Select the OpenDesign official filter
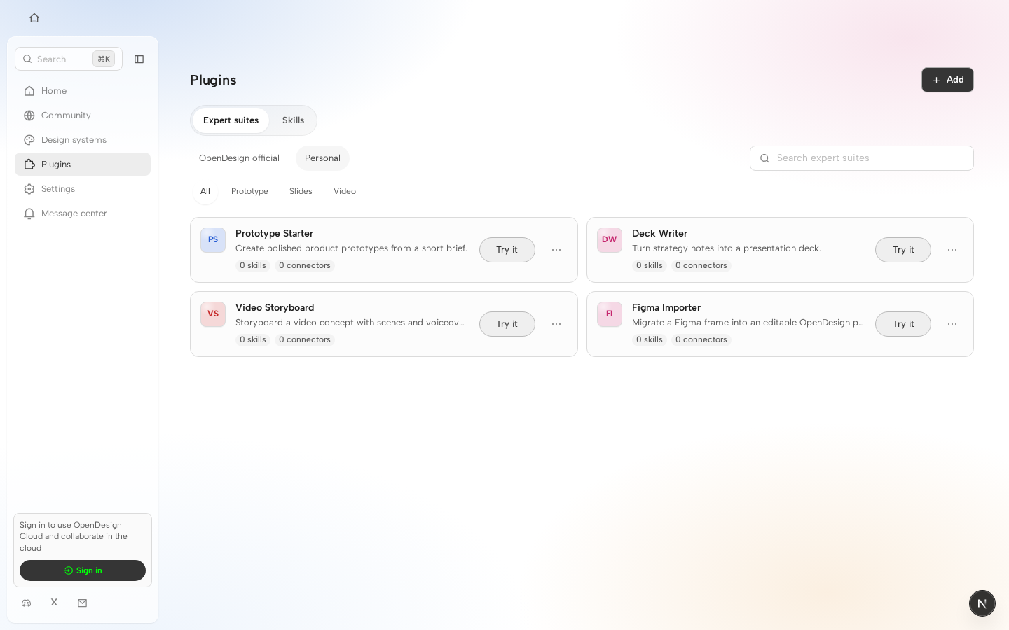Screen dimensions: 1009x630 coord(239,158)
